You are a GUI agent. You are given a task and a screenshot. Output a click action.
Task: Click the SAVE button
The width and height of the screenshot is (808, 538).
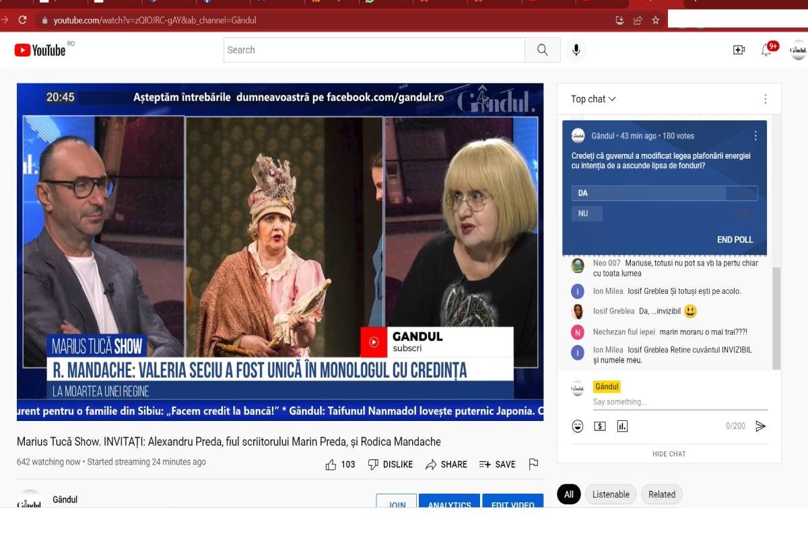[497, 464]
